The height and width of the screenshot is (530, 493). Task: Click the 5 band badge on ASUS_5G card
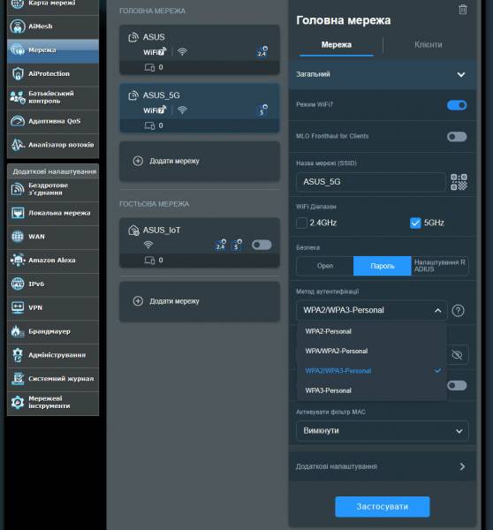(x=262, y=110)
